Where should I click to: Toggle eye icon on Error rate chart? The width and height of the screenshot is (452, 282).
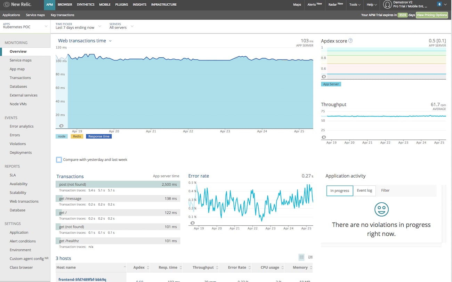pos(192,223)
